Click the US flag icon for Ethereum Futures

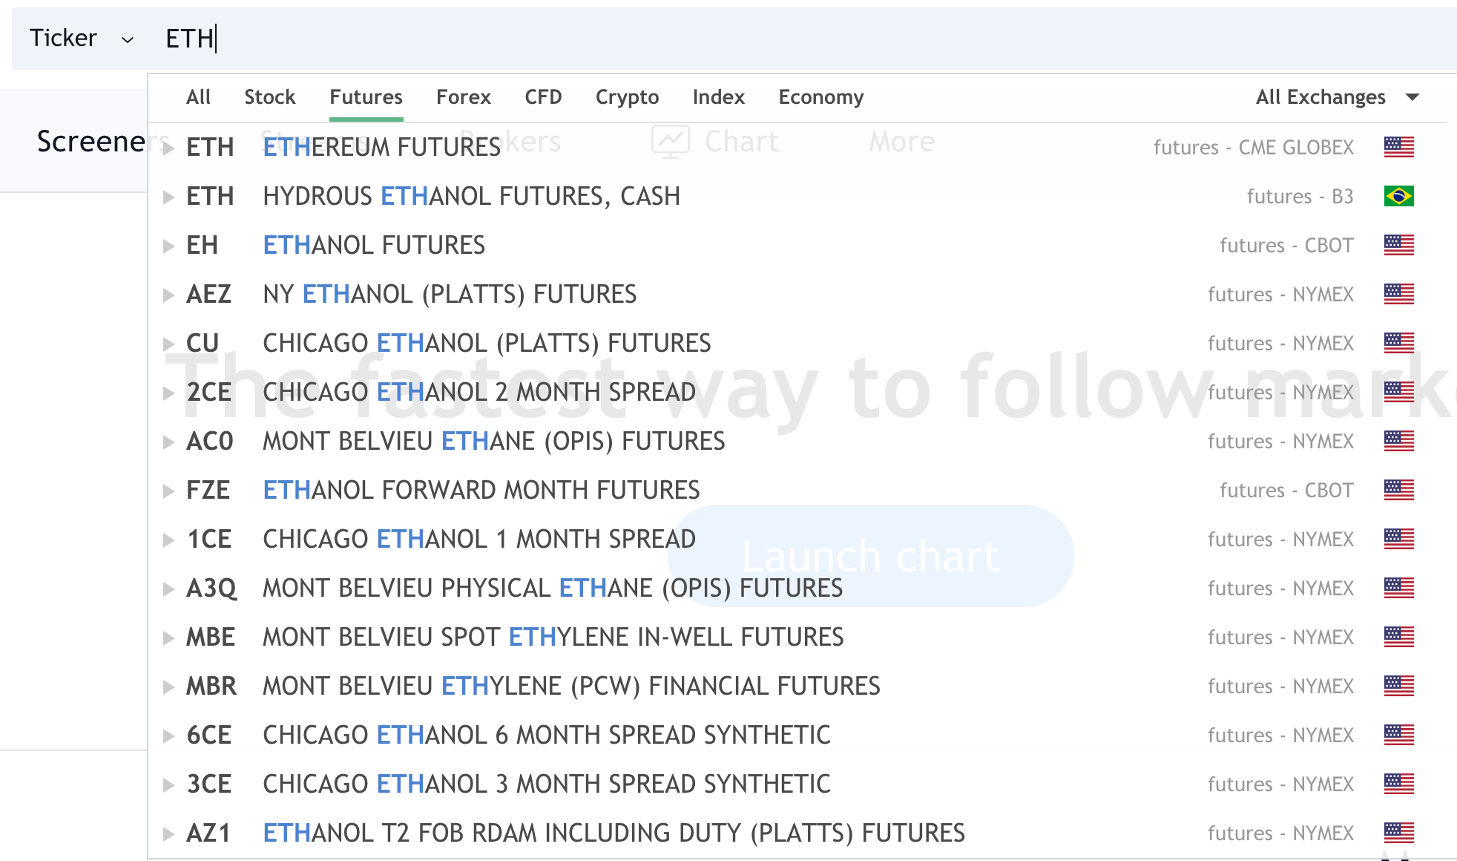coord(1398,147)
